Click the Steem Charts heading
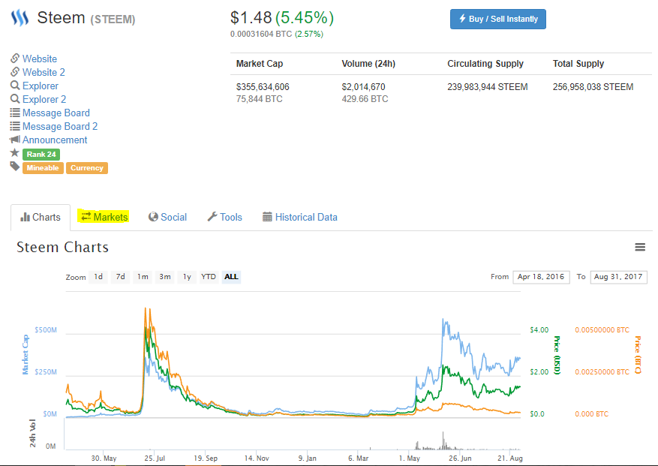This screenshot has height=466, width=658. (x=62, y=248)
